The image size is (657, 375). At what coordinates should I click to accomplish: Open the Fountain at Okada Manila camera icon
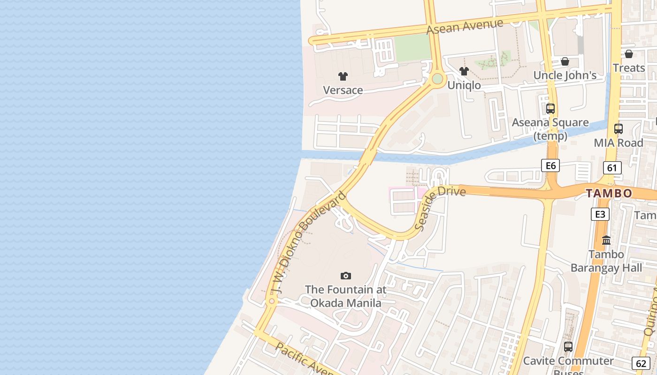coord(346,276)
